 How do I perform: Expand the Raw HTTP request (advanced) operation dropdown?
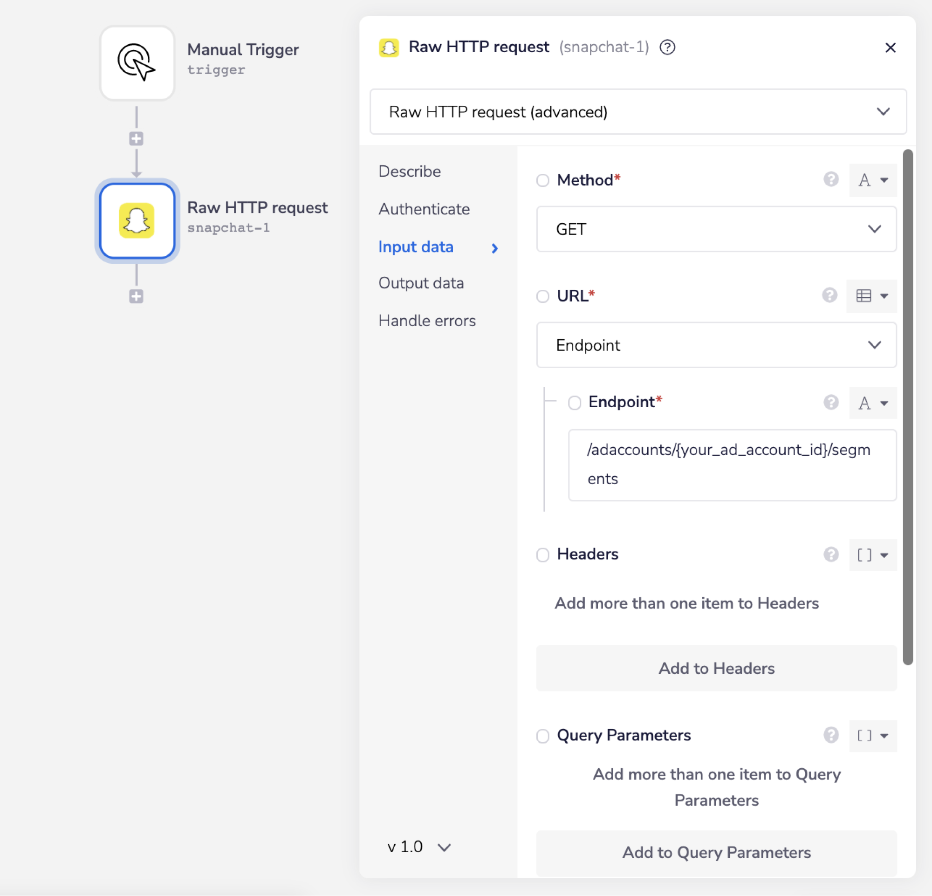(x=637, y=112)
